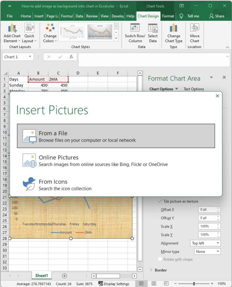232x287 pixels.
Task: Switch to the View tab
Action: click(x=104, y=16)
